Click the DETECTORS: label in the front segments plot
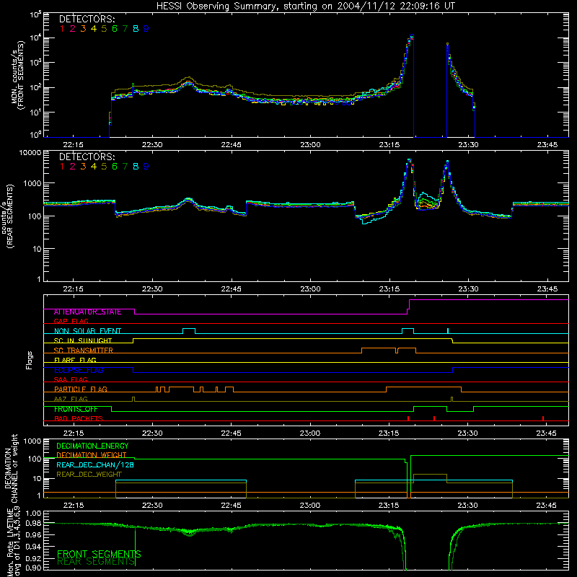 pyautogui.click(x=87, y=19)
